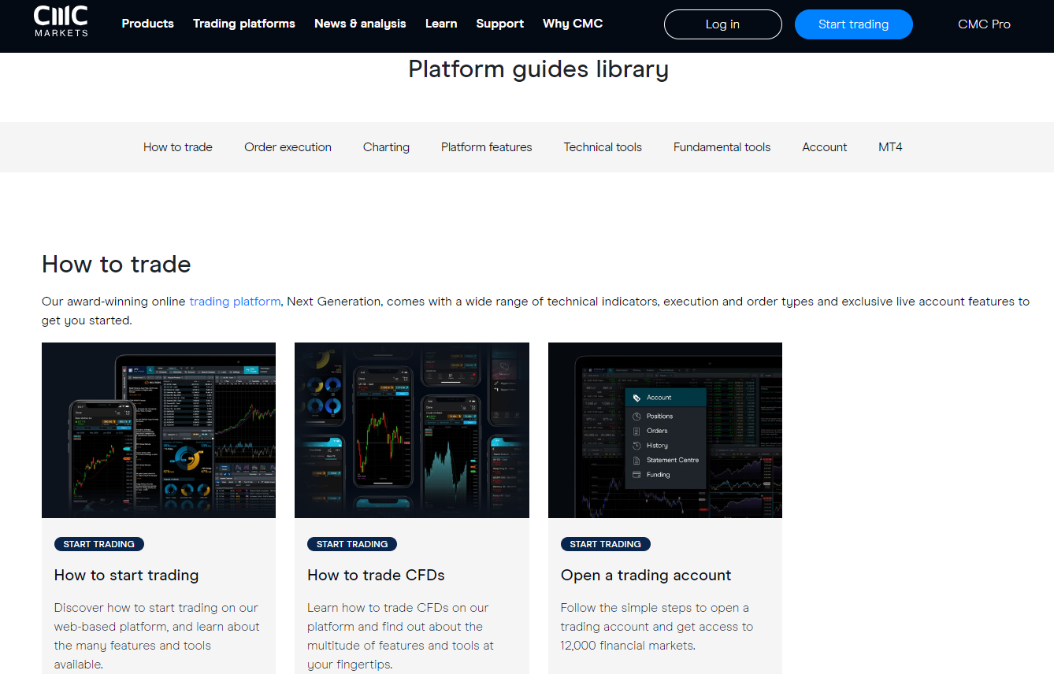Screen dimensions: 1054x674
Task: Follow the trading platform hyperlink
Action: pyautogui.click(x=235, y=302)
